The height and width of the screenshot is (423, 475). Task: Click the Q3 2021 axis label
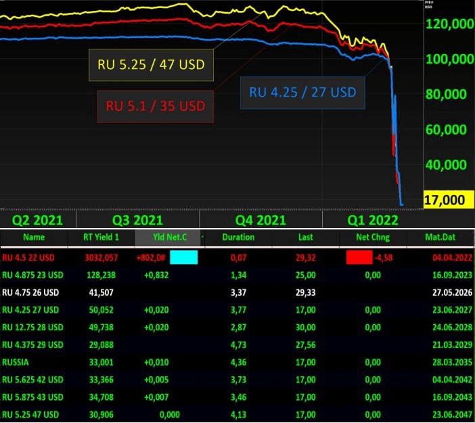[137, 220]
